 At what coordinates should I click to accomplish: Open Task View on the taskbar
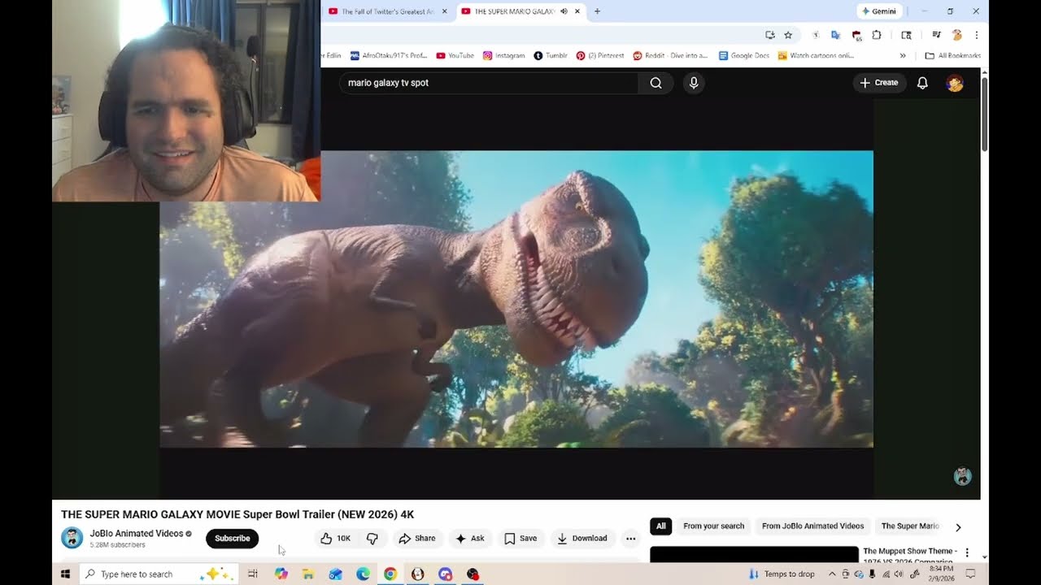pos(253,574)
